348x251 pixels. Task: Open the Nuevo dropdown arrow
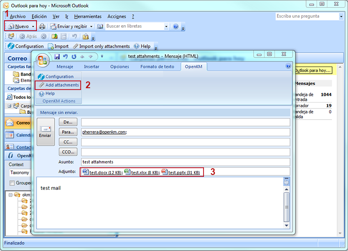tap(33, 27)
